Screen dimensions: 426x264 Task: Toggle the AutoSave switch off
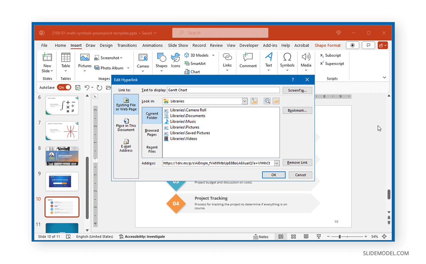pyautogui.click(x=64, y=87)
